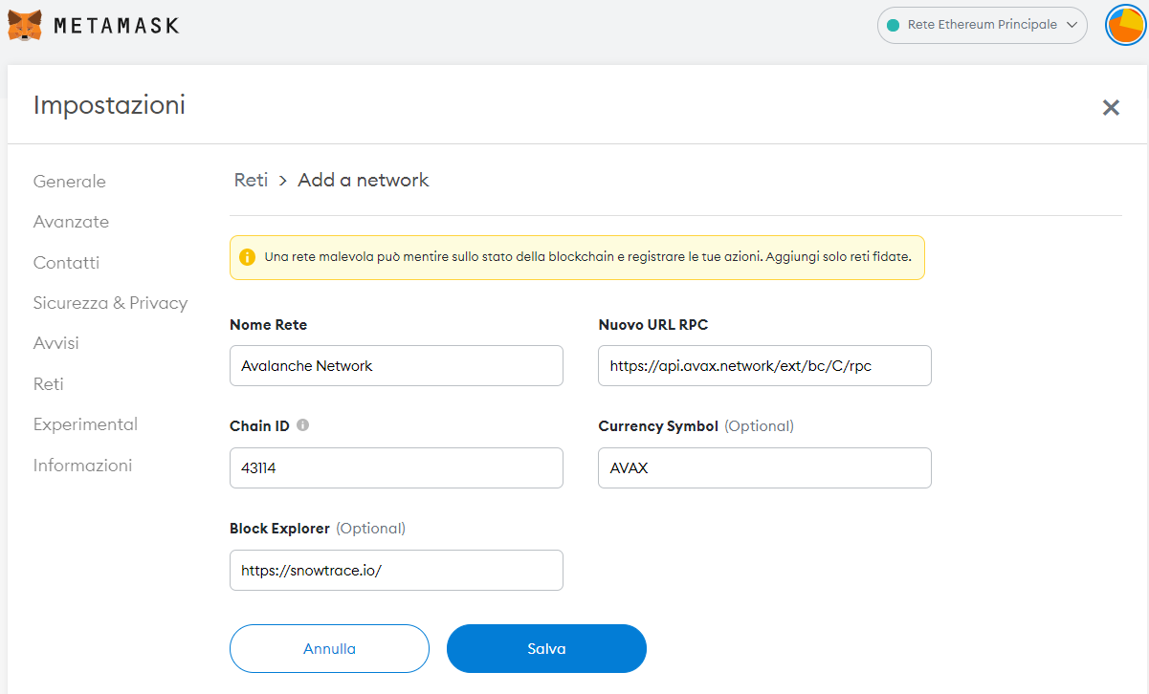Focus the Block Explorer URL field

tap(396, 571)
